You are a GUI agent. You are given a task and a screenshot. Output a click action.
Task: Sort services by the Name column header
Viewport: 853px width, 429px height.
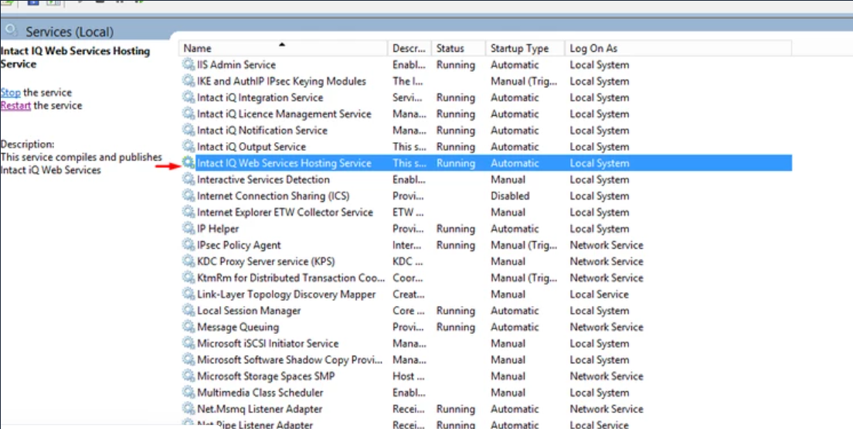click(x=232, y=49)
